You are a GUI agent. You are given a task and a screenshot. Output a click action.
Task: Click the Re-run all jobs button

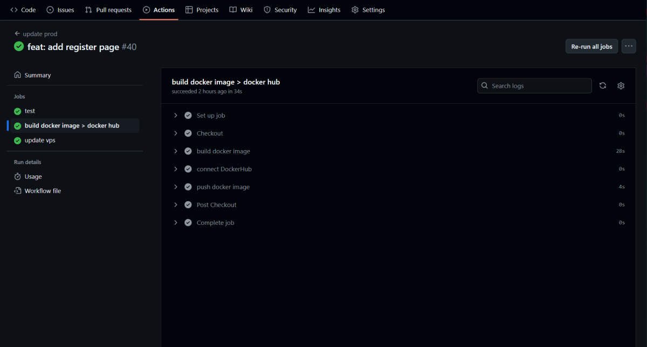pyautogui.click(x=591, y=46)
